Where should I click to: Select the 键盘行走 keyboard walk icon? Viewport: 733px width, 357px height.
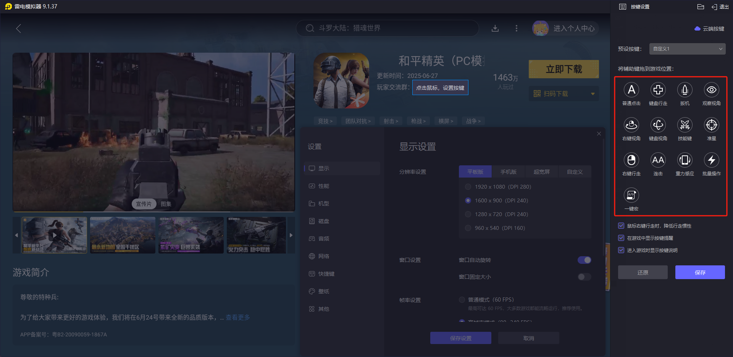658,90
